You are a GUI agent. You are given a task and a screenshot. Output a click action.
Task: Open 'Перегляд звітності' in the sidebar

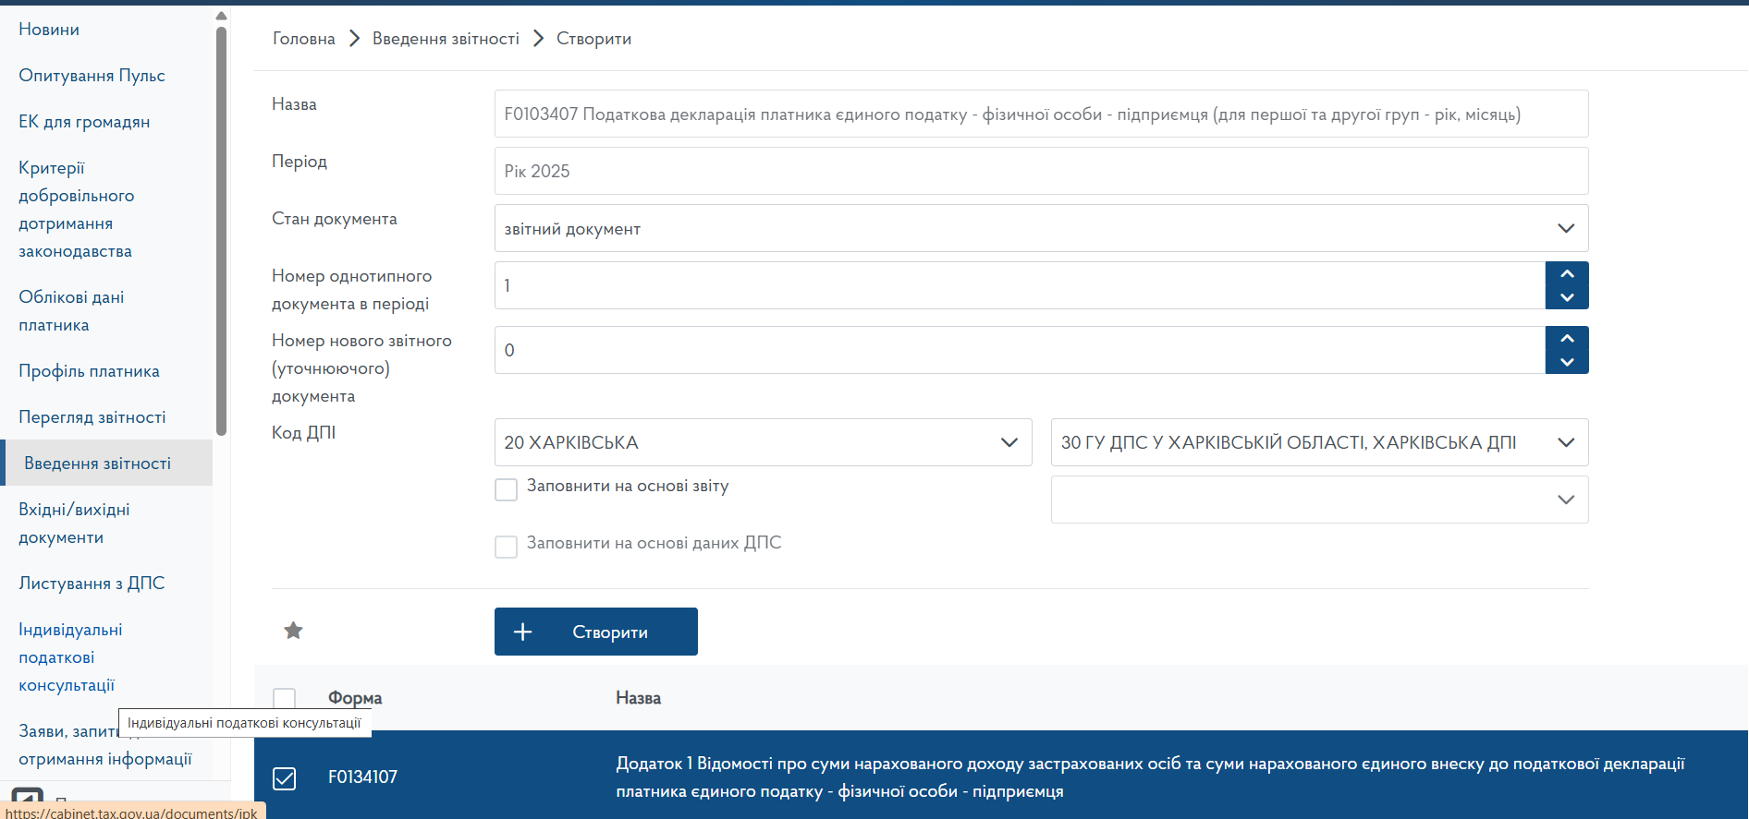[92, 417]
